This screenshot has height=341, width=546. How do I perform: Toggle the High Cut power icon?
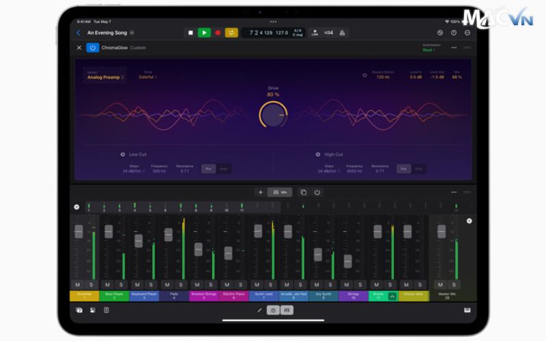coord(318,155)
